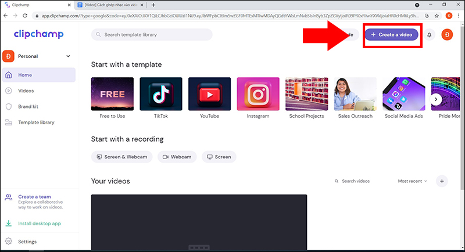Click the Brand kit shield icon

pyautogui.click(x=9, y=107)
